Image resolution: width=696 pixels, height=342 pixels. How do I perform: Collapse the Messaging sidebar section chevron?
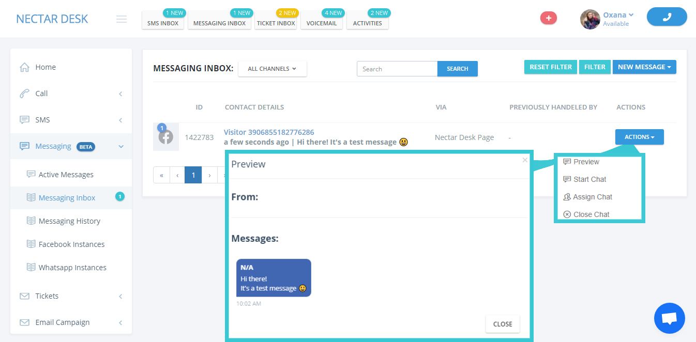[x=121, y=147]
